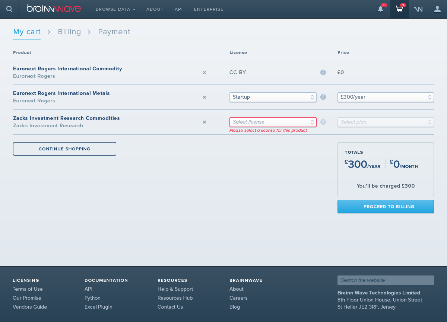Open Zacks Investment Research vendor link
The image size is (447, 322).
click(48, 126)
